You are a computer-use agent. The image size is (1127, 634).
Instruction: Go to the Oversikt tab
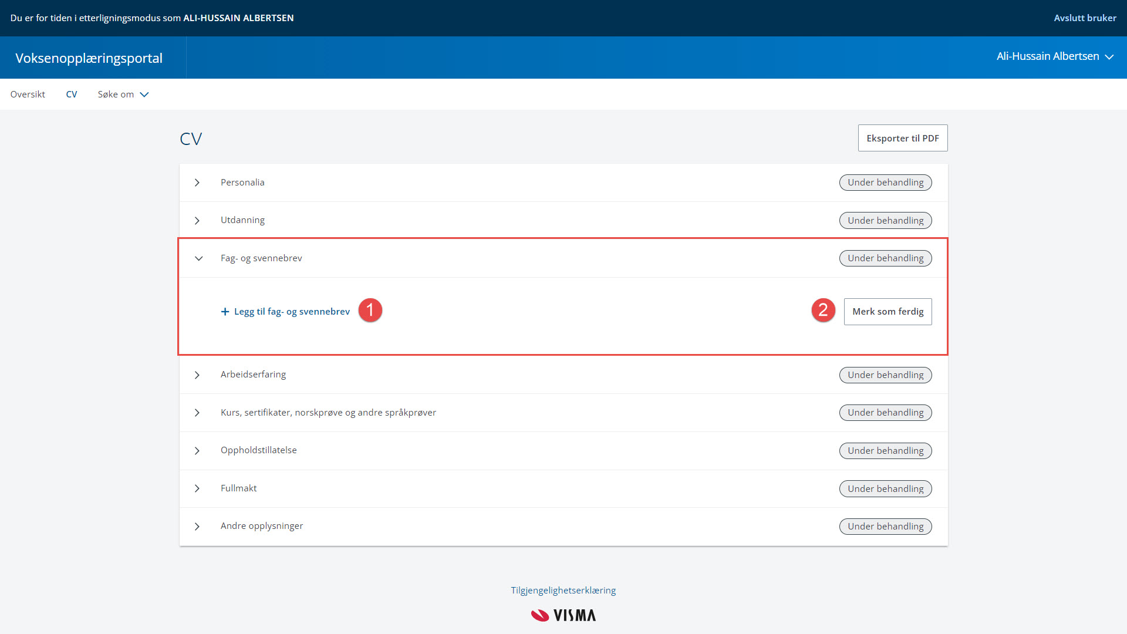pyautogui.click(x=28, y=95)
